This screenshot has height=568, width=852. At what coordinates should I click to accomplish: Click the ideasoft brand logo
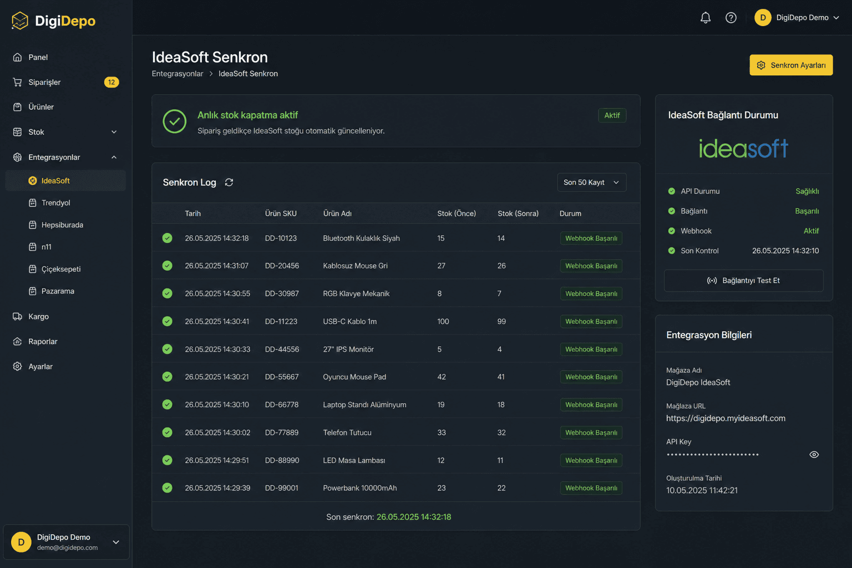(x=743, y=148)
